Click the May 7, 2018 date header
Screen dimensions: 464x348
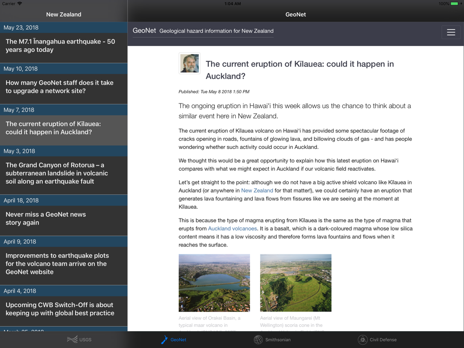(64, 110)
